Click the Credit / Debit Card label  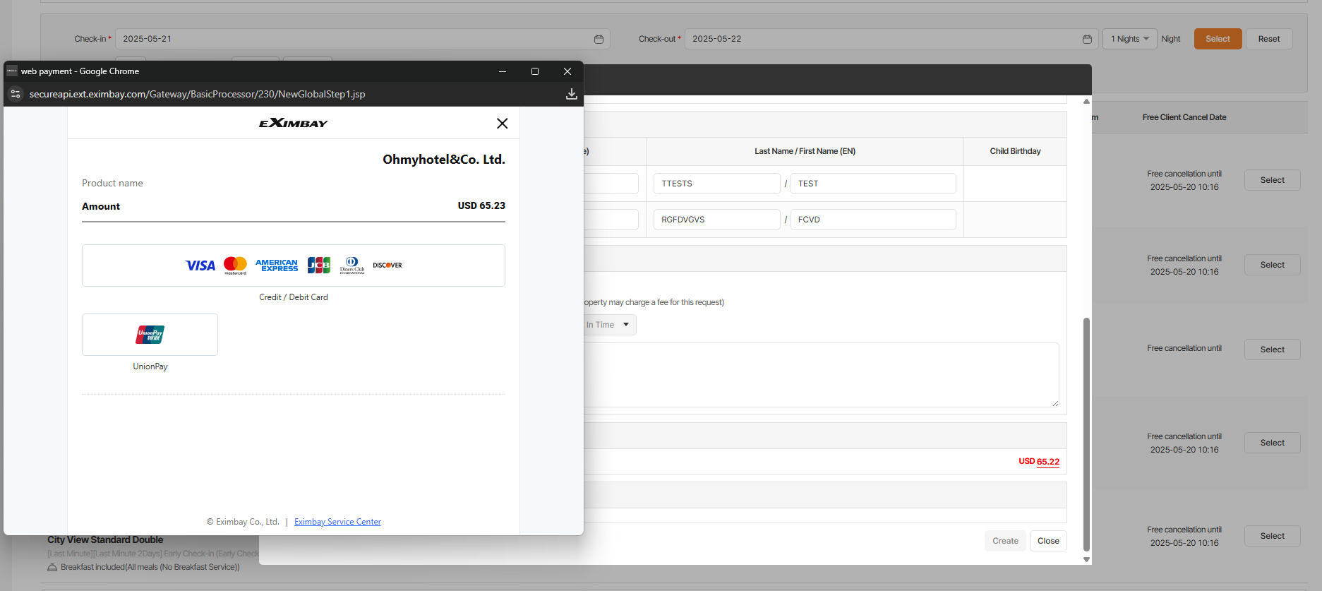click(x=294, y=297)
